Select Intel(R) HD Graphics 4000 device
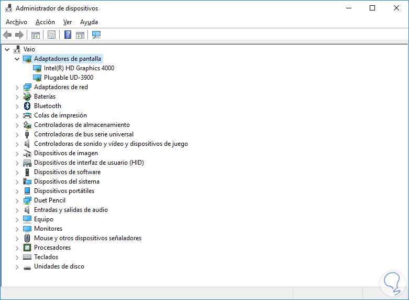The width and height of the screenshot is (409, 300). click(79, 68)
